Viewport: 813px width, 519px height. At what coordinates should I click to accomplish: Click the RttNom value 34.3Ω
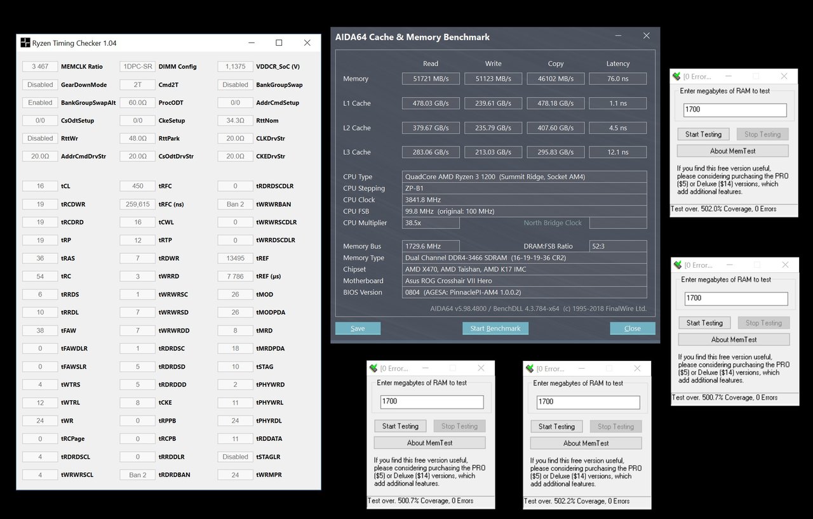(x=235, y=121)
